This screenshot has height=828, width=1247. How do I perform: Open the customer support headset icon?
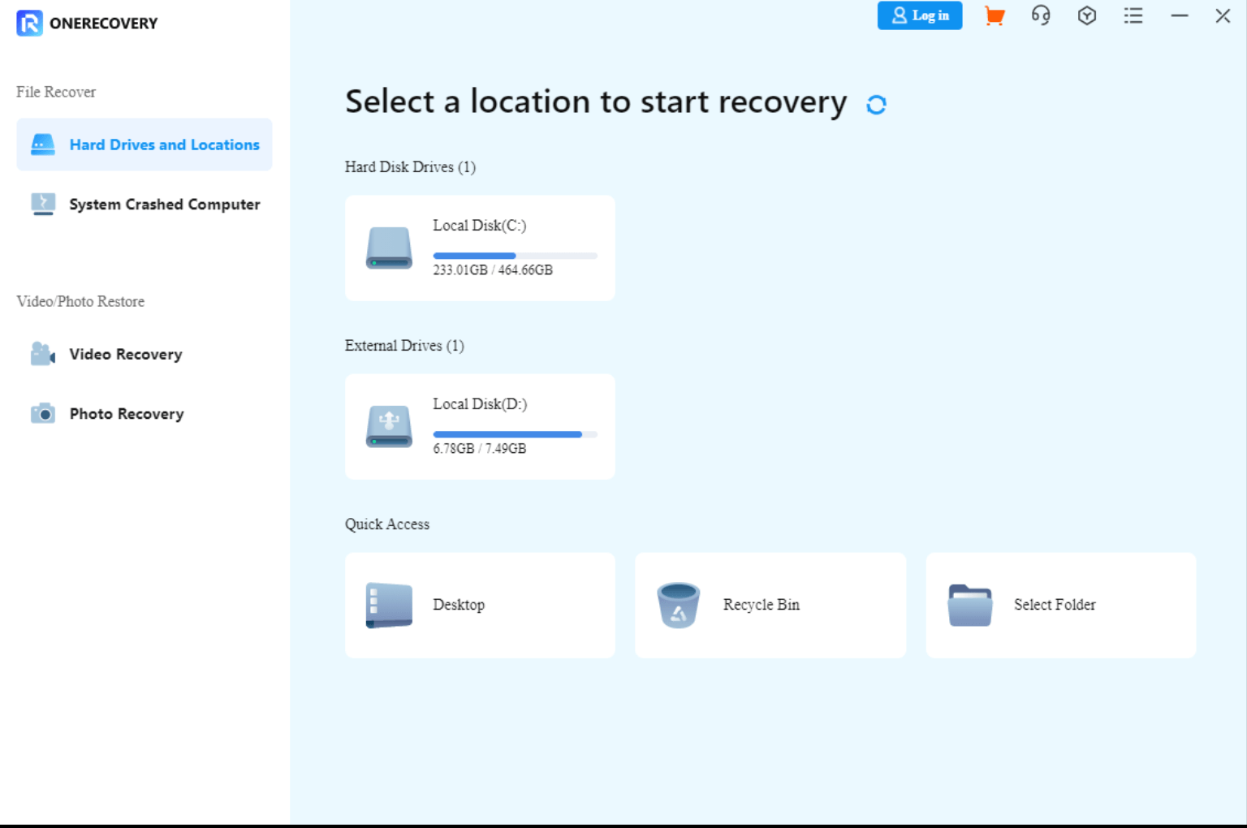pyautogui.click(x=1040, y=15)
